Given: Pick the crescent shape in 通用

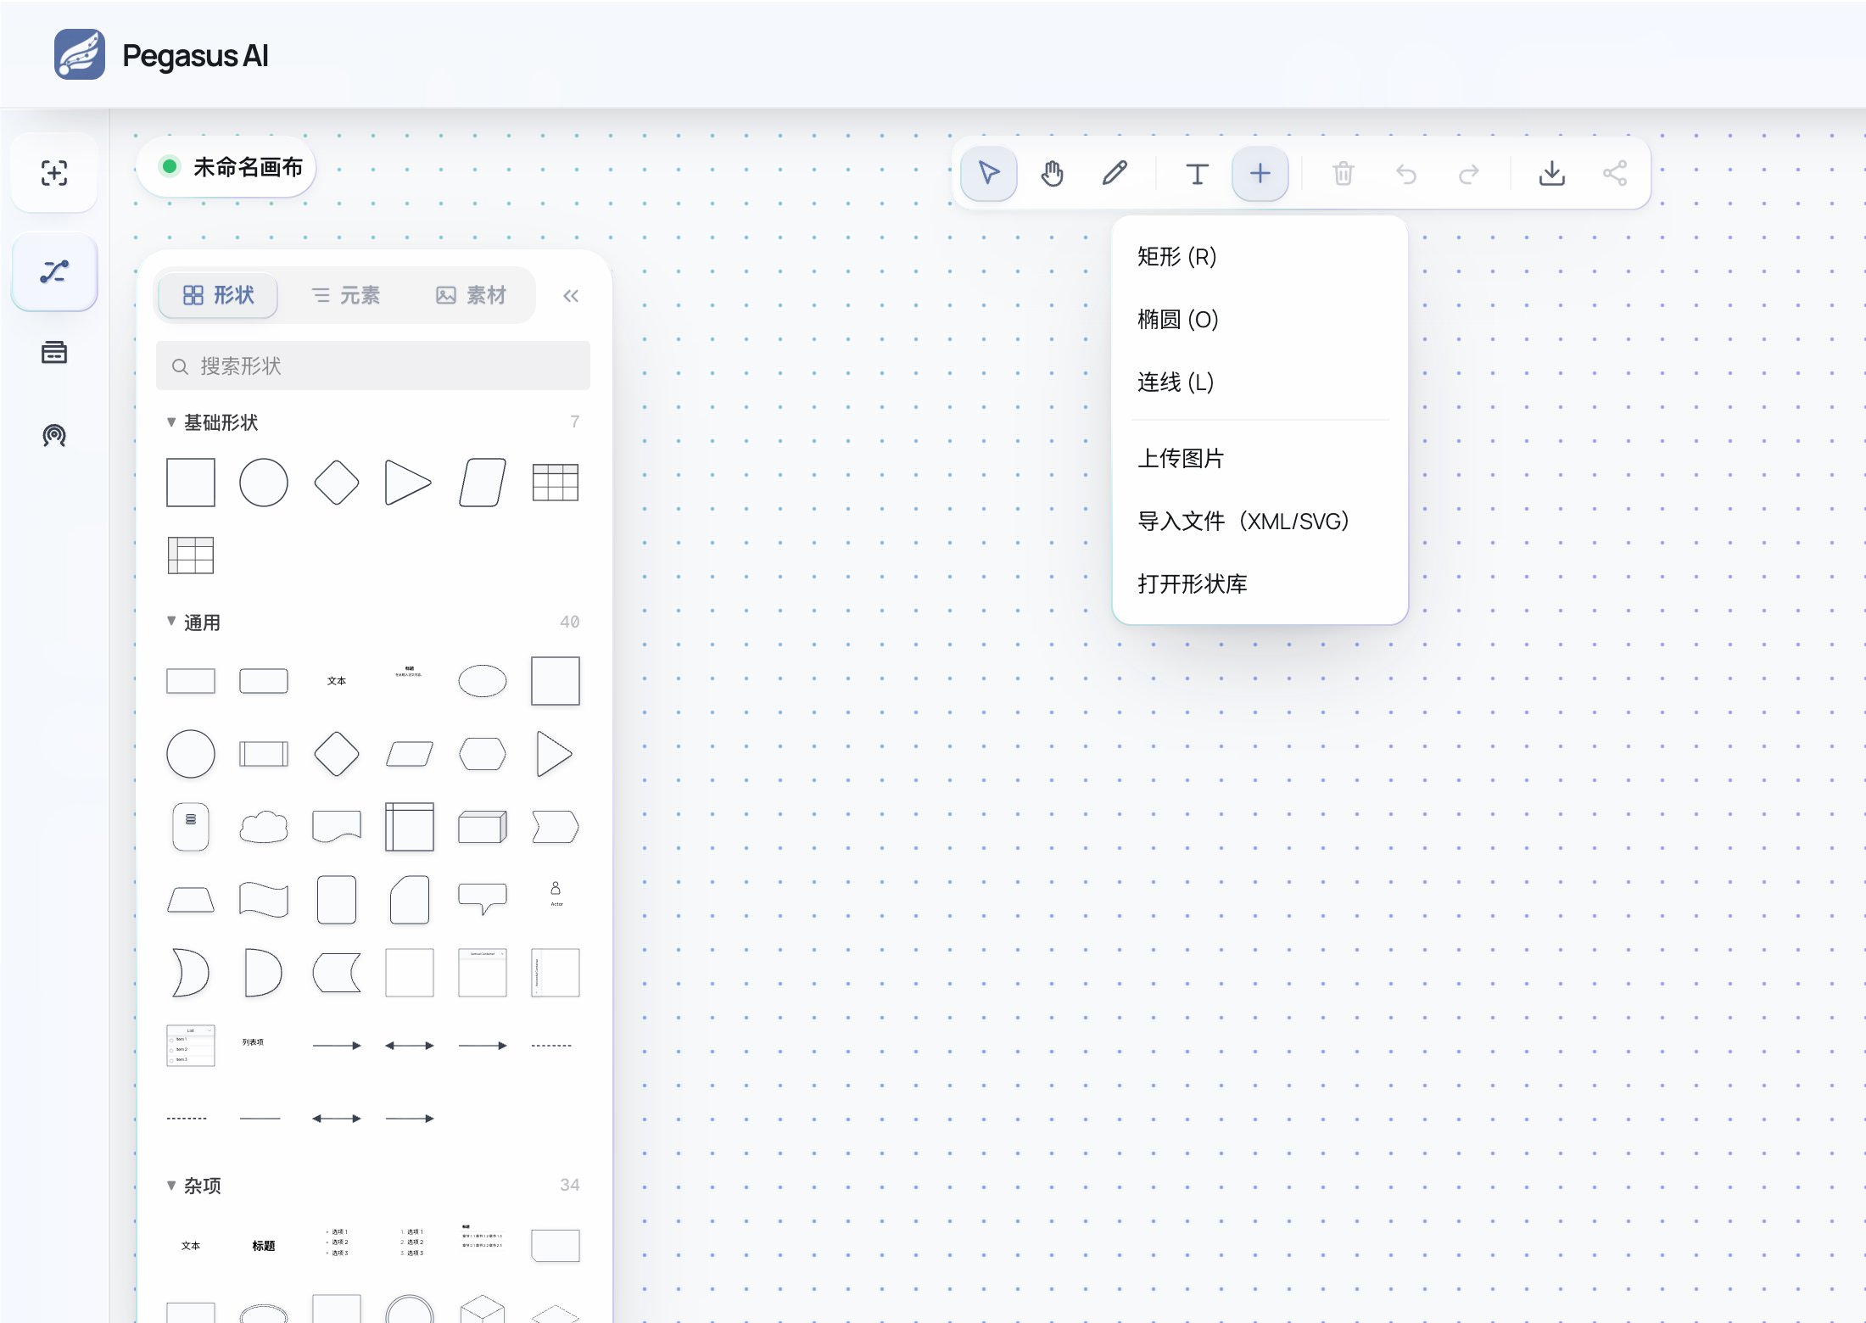Looking at the screenshot, I should point(190,973).
